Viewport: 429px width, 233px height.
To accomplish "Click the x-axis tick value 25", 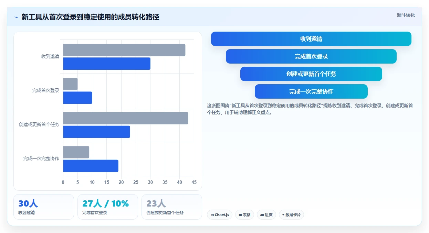I will [136, 182].
